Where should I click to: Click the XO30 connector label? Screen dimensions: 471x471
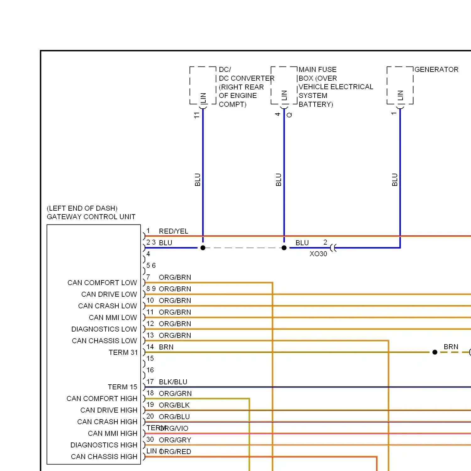tap(318, 254)
